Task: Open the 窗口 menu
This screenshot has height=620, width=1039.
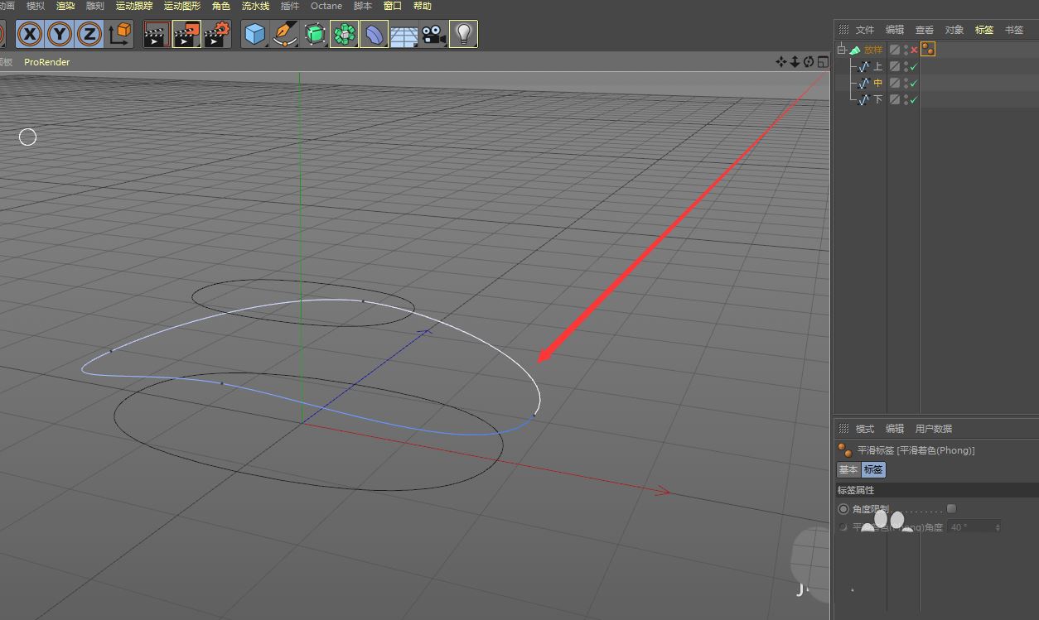Action: click(393, 6)
